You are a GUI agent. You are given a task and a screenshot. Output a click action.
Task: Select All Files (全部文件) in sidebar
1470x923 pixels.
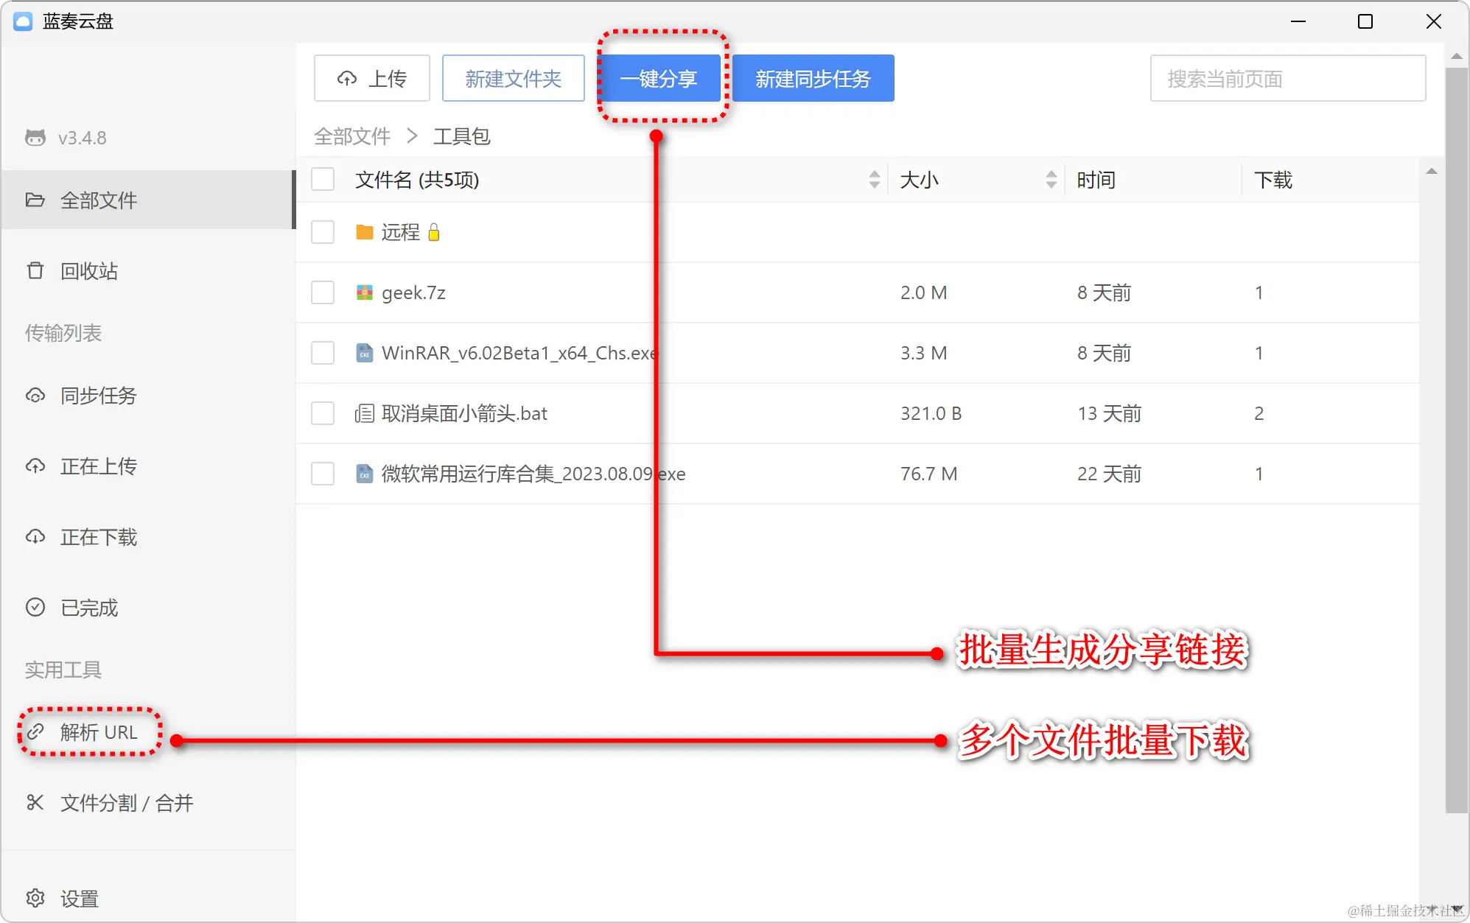coord(98,200)
